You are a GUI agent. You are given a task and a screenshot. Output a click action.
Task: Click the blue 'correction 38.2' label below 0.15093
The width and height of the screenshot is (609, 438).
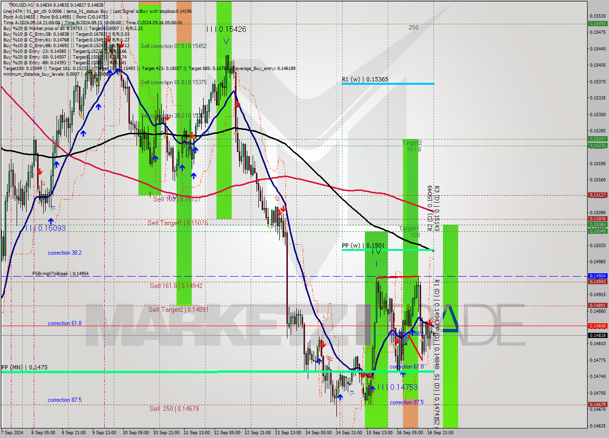click(x=65, y=253)
